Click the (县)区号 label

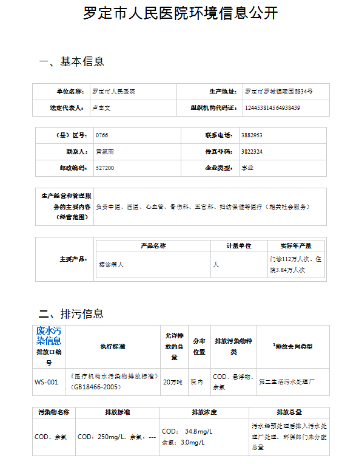point(72,135)
